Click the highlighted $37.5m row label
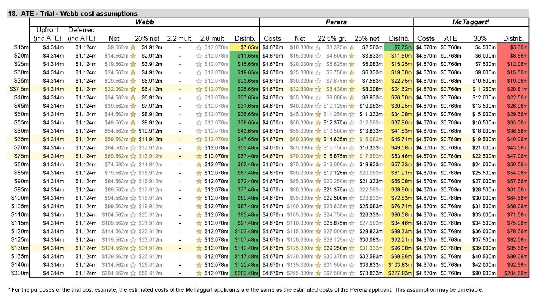Image resolution: width=540 pixels, height=302 pixels. 20,89
